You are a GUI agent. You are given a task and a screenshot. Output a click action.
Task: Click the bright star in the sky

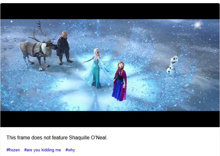click(x=198, y=25)
